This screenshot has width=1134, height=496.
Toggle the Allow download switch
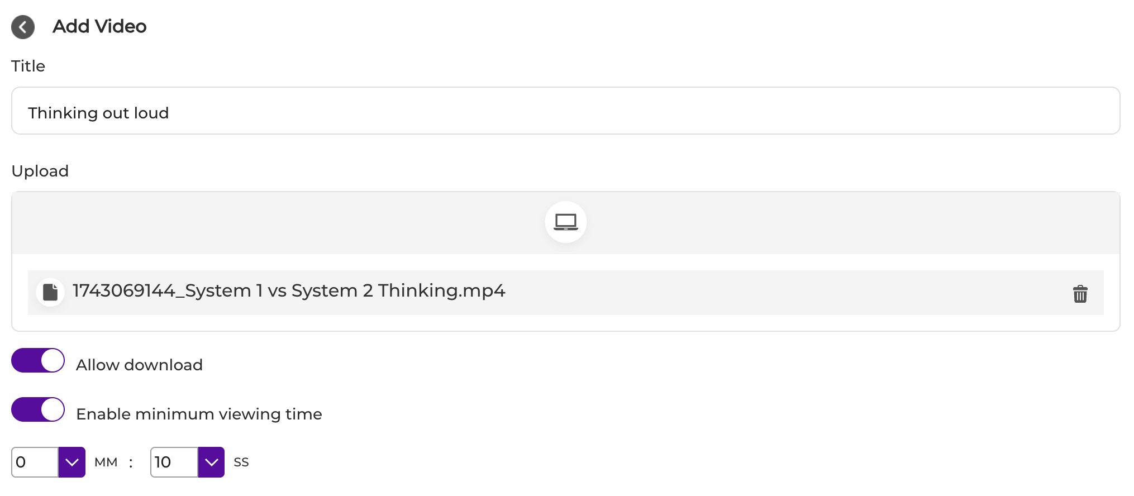click(38, 360)
